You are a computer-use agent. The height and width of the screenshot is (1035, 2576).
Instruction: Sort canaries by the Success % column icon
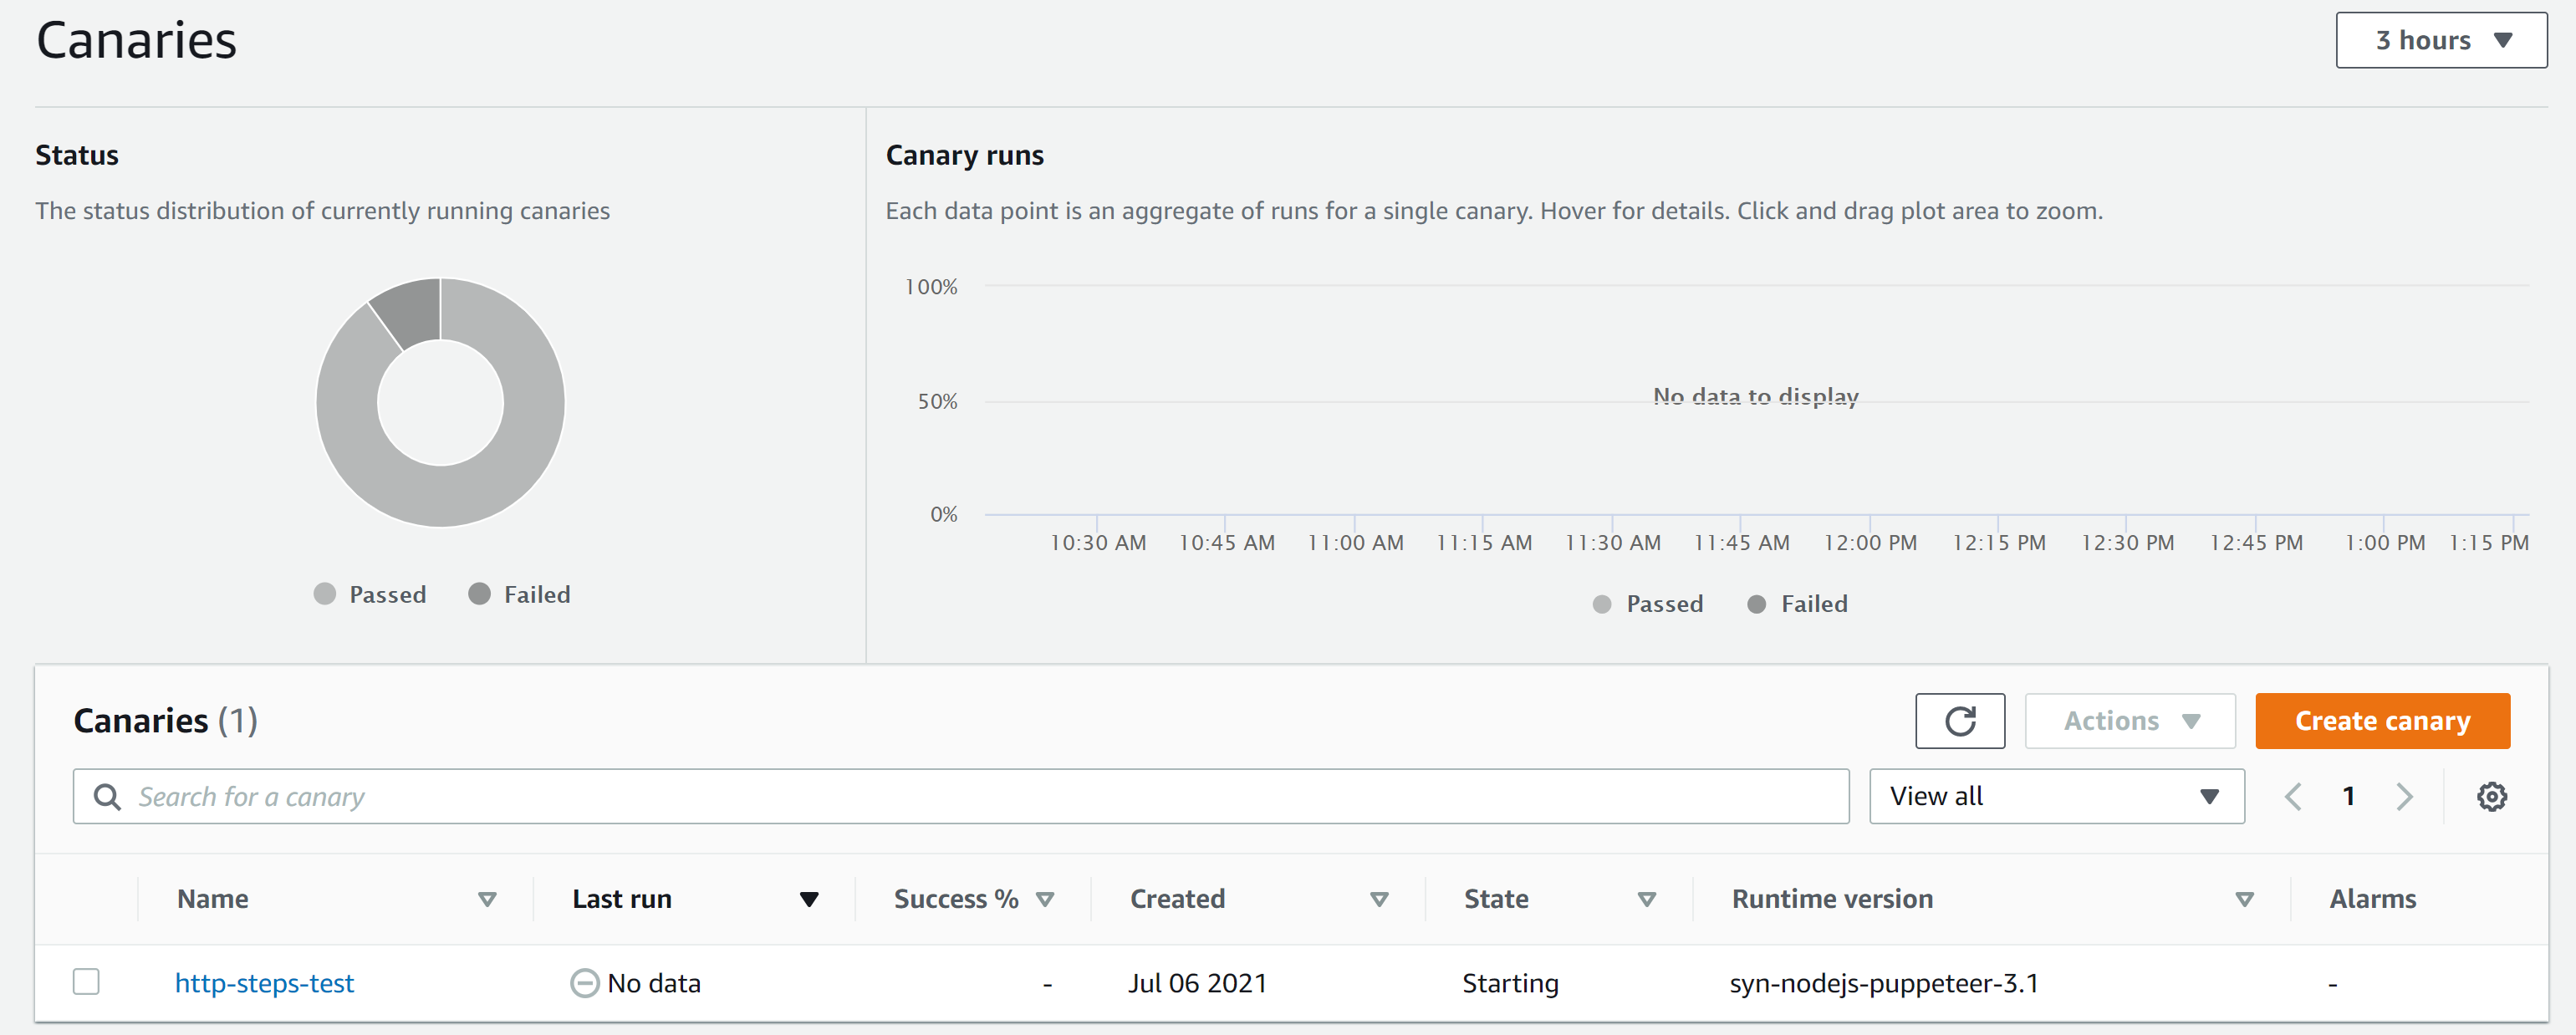click(1047, 898)
